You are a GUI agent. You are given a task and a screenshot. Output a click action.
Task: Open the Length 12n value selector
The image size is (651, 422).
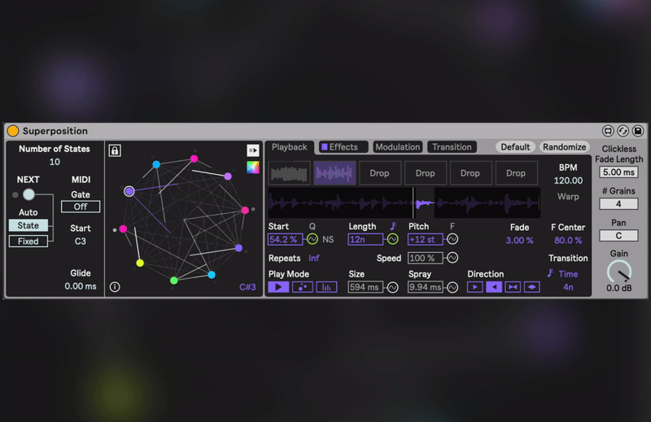(x=365, y=240)
